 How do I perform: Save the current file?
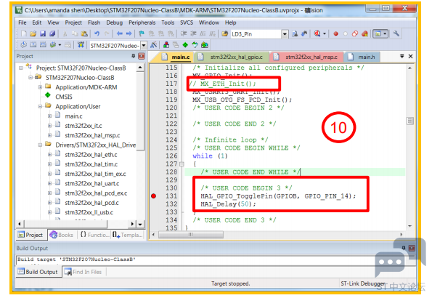click(x=43, y=33)
